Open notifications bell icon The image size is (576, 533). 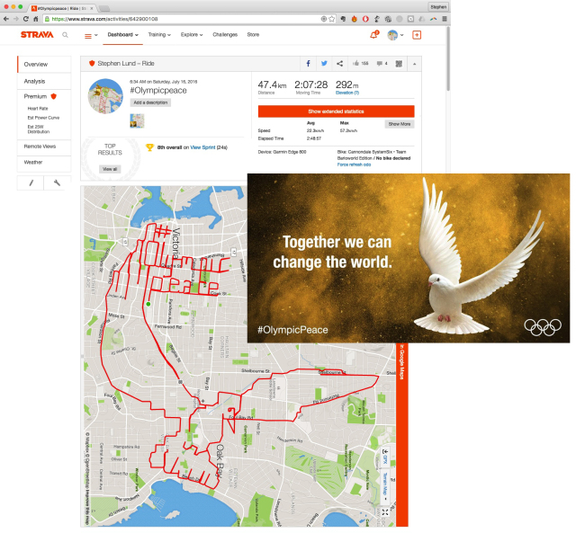click(x=374, y=35)
